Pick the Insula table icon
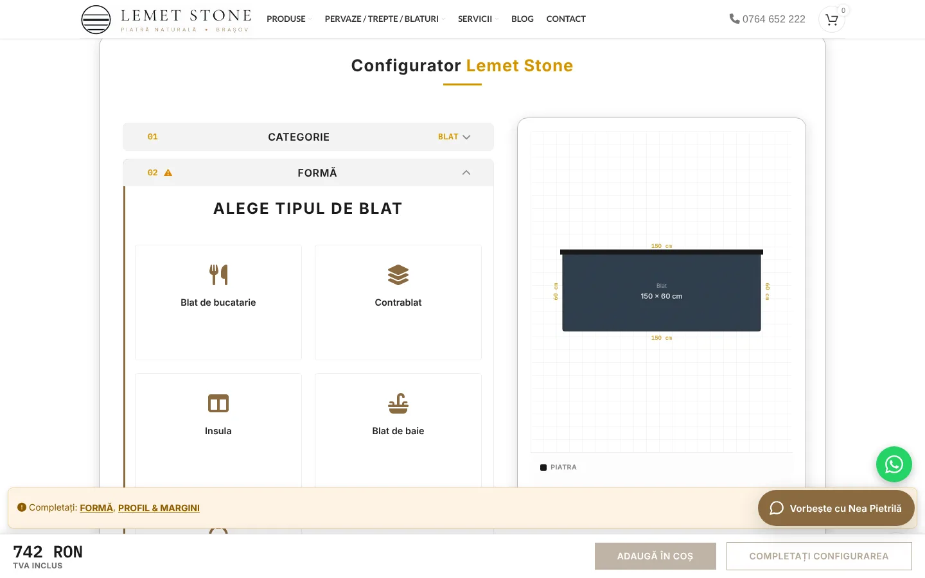Screen dimensions: 925x578 coord(218,403)
